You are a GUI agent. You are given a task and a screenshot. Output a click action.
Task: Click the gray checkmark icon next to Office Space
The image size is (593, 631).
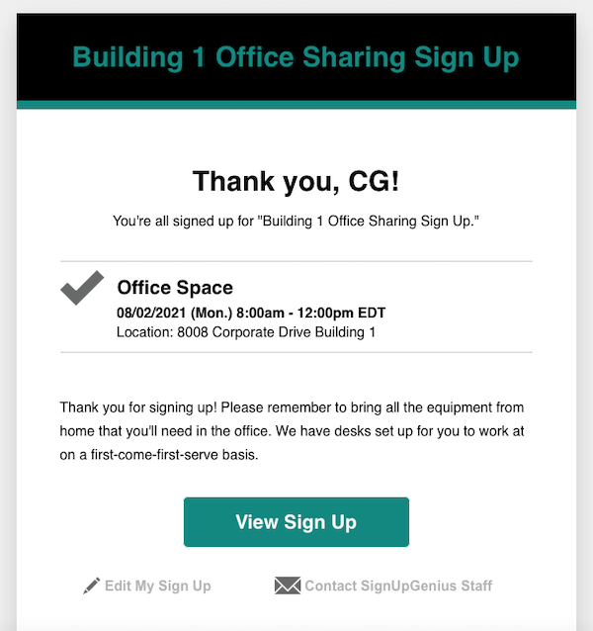coord(82,288)
